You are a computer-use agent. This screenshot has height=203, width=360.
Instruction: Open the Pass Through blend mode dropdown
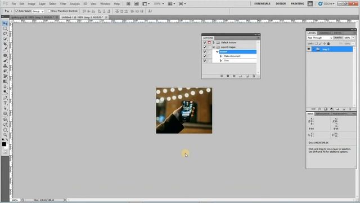pyautogui.click(x=319, y=38)
